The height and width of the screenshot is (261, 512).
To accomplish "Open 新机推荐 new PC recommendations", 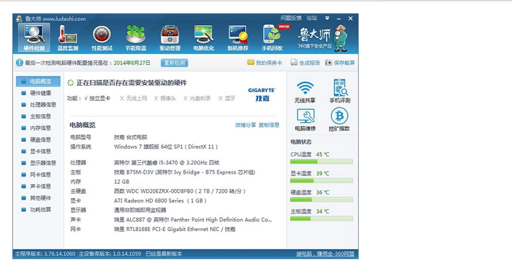I will (x=238, y=38).
